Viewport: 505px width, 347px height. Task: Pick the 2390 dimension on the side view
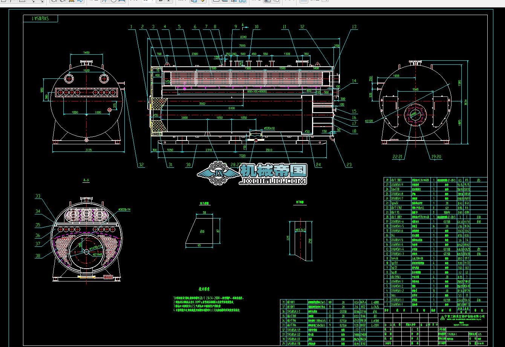pos(195,55)
